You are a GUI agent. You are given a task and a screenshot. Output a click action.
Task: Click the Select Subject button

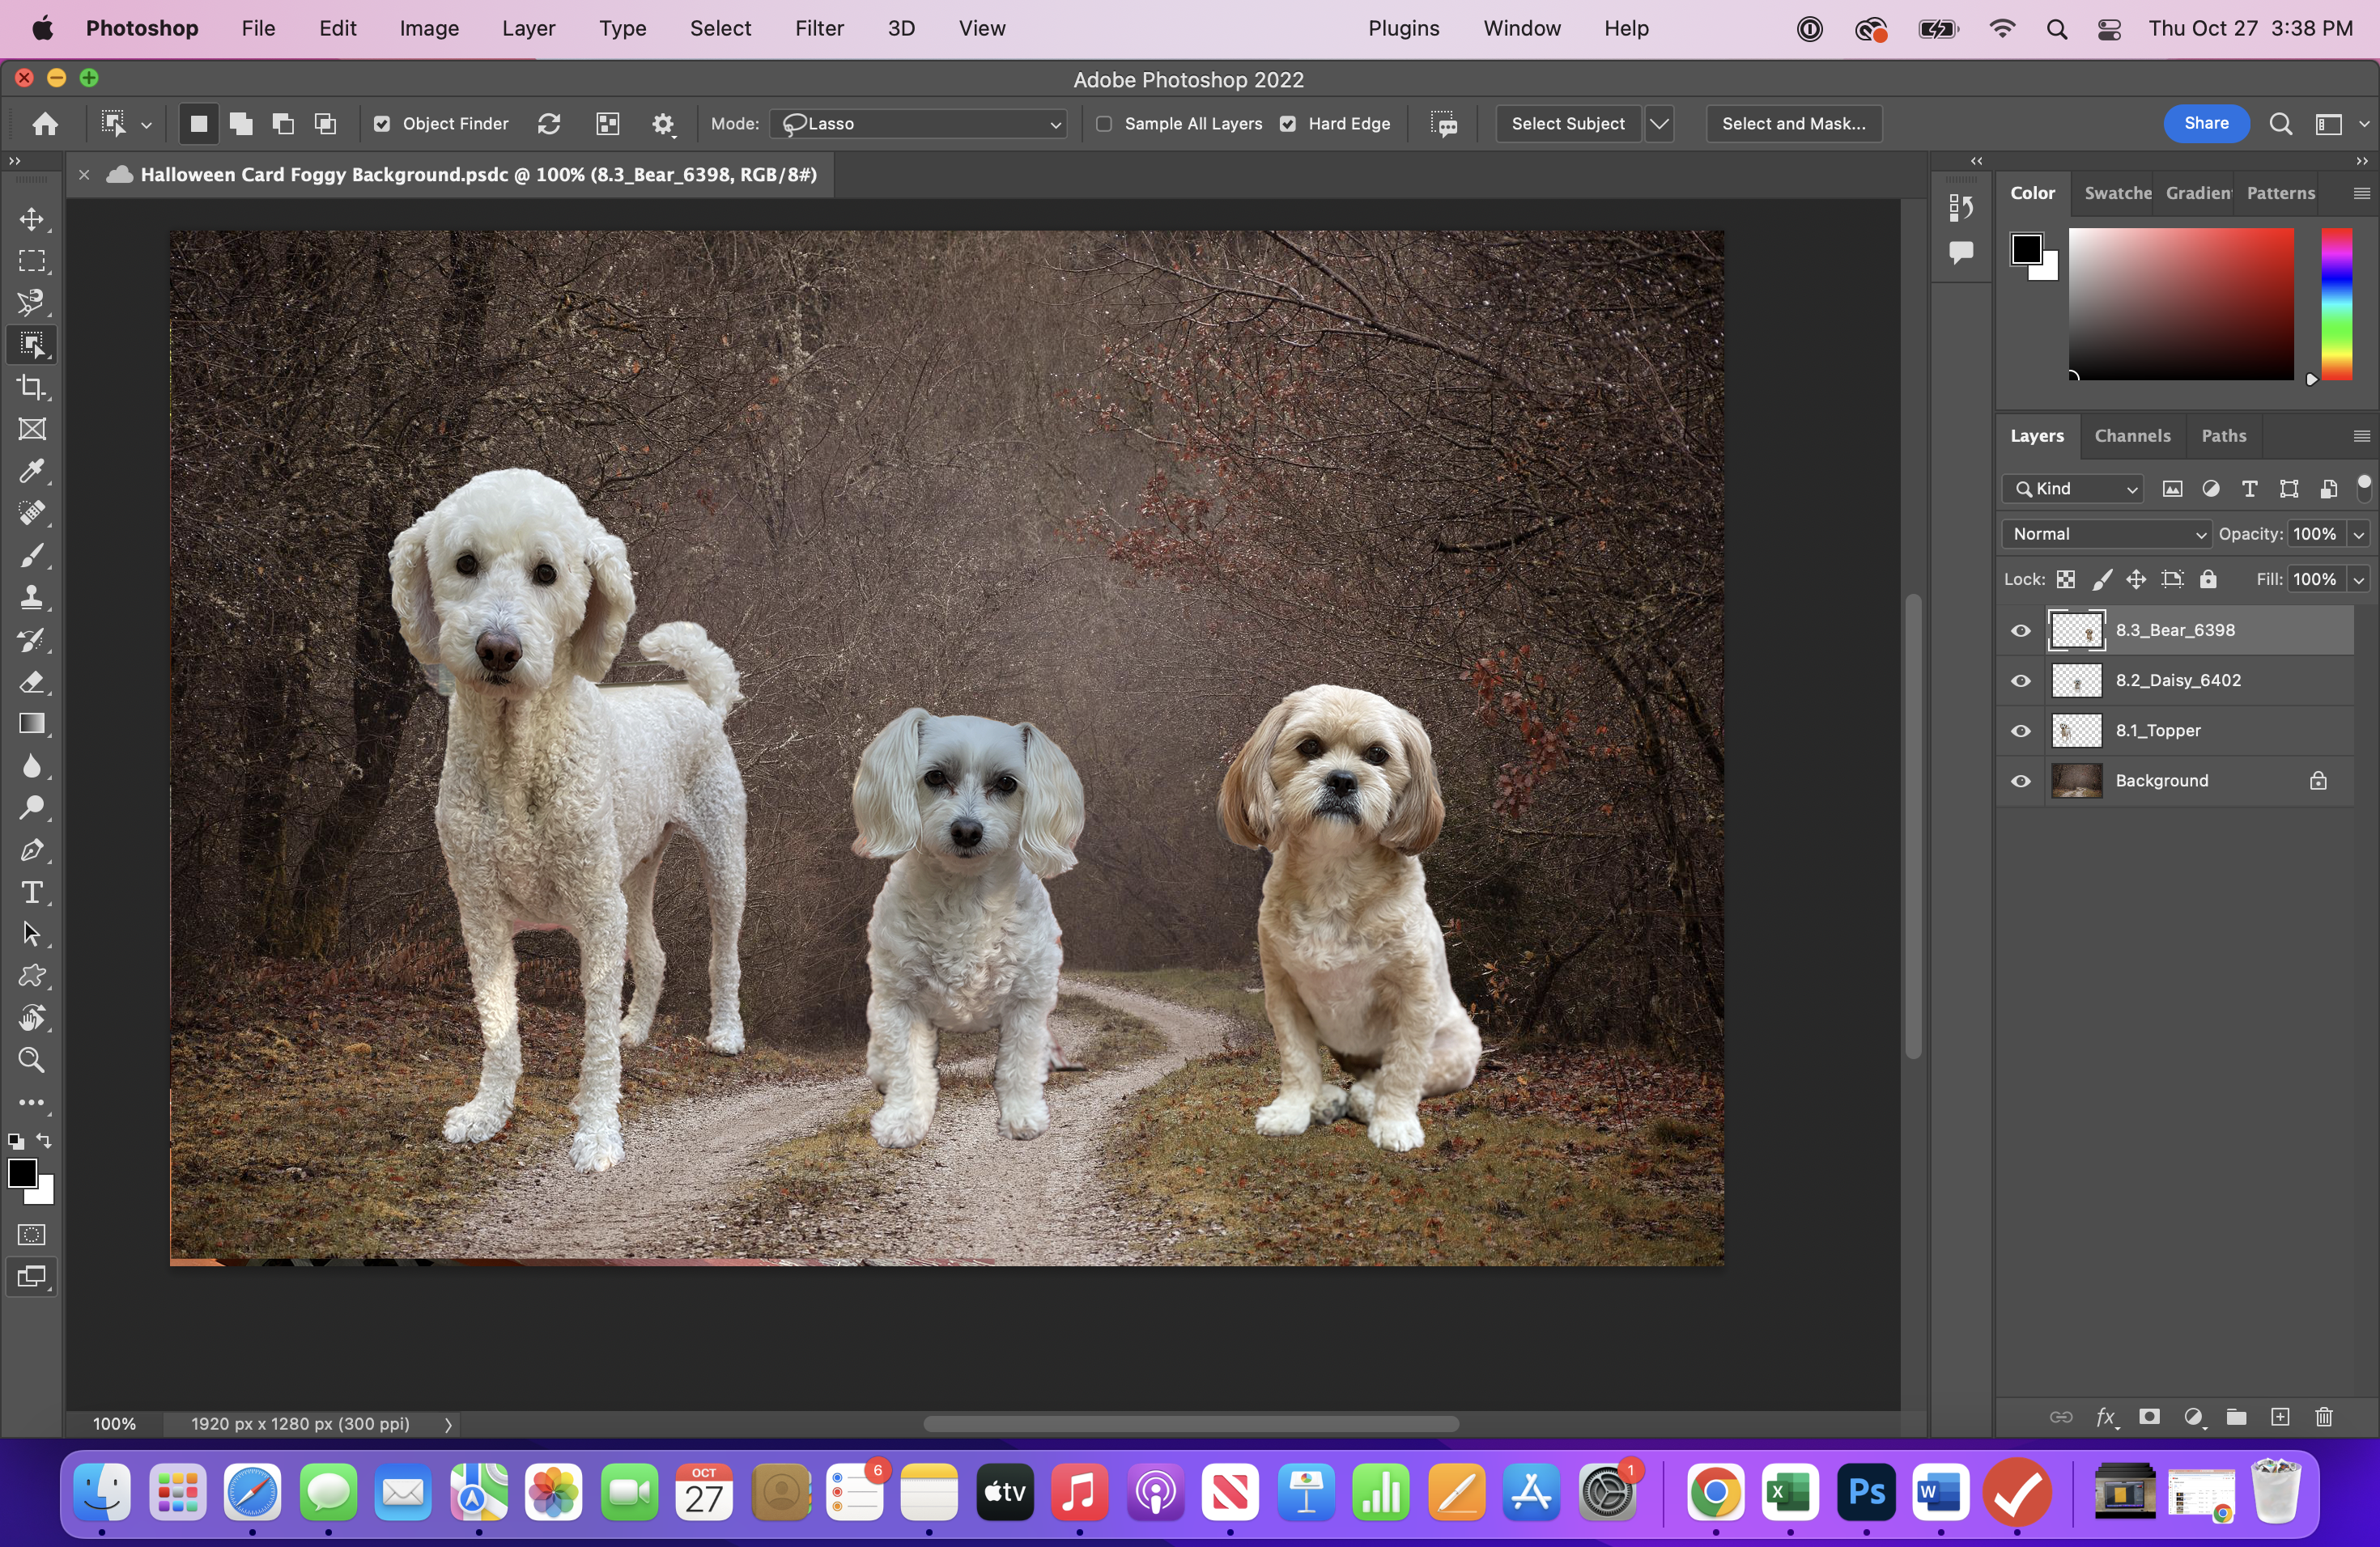1567,124
